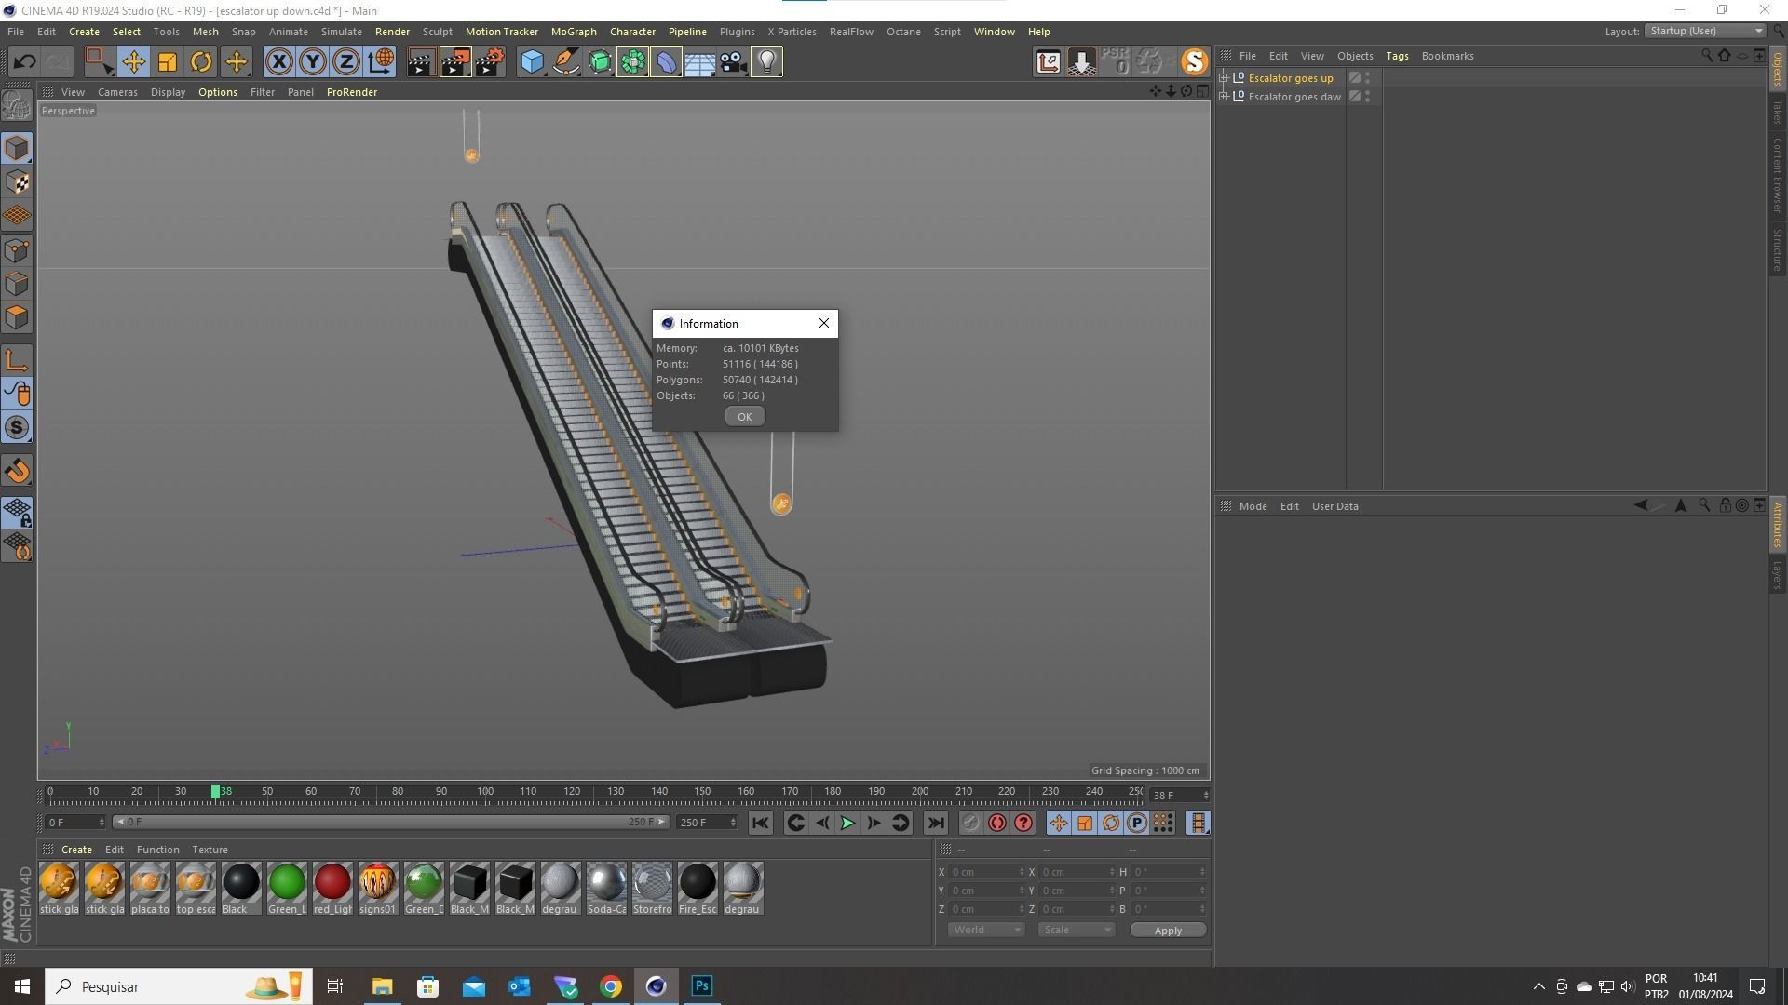1788x1005 pixels.
Task: Open the Layout dropdown
Action: (x=1705, y=32)
